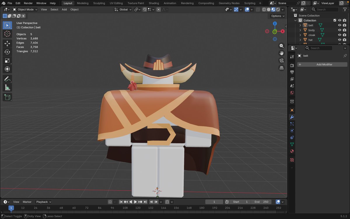This screenshot has width=350, height=219.
Task: Pin the belt properties context
Action: 345,56
